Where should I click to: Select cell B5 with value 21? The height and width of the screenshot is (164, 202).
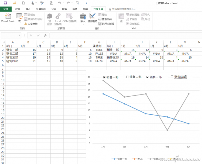[x=28, y=61]
